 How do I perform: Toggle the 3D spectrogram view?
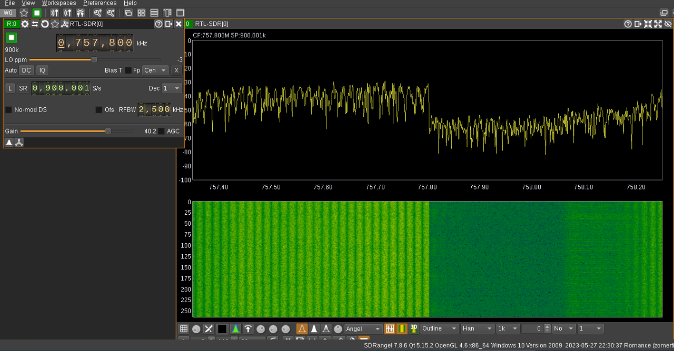click(413, 328)
